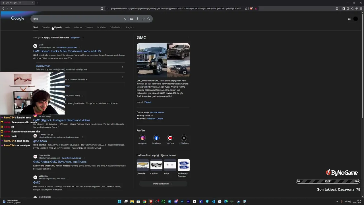Open Wikipedia GMC result title
364x205 pixels.
(37, 183)
